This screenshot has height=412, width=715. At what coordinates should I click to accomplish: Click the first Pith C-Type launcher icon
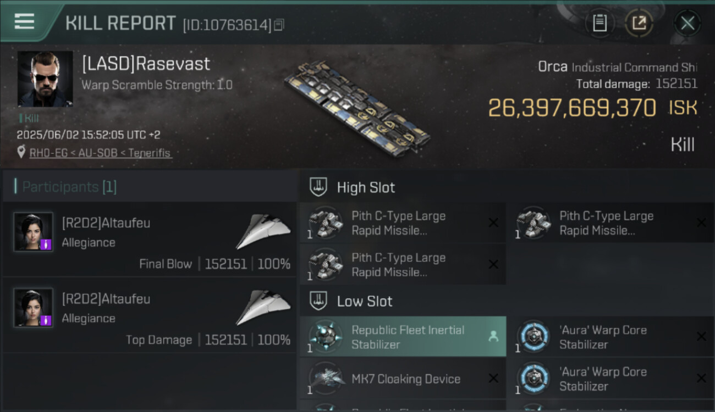coord(326,223)
